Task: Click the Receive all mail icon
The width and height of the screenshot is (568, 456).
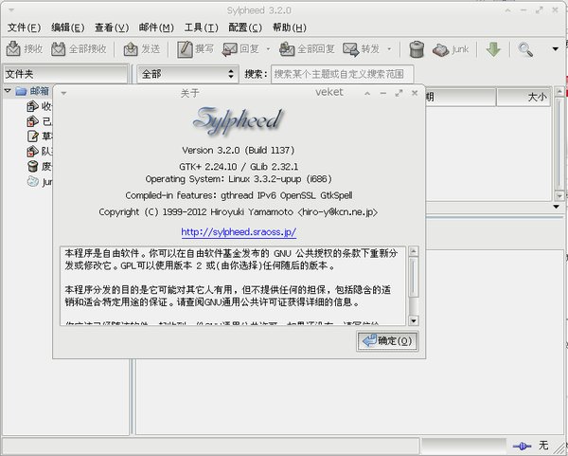Action: pos(58,48)
